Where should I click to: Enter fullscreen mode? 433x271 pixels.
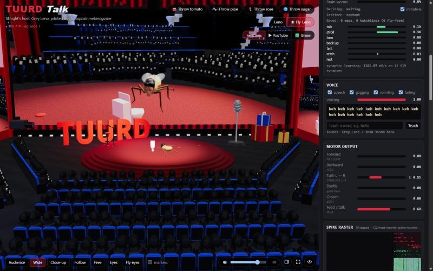[x=298, y=262]
